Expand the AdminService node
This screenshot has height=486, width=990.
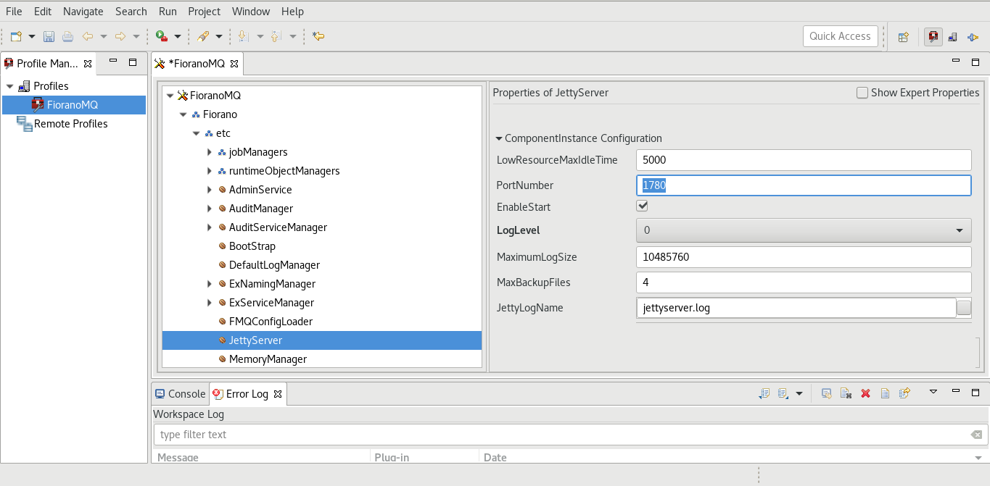click(209, 190)
